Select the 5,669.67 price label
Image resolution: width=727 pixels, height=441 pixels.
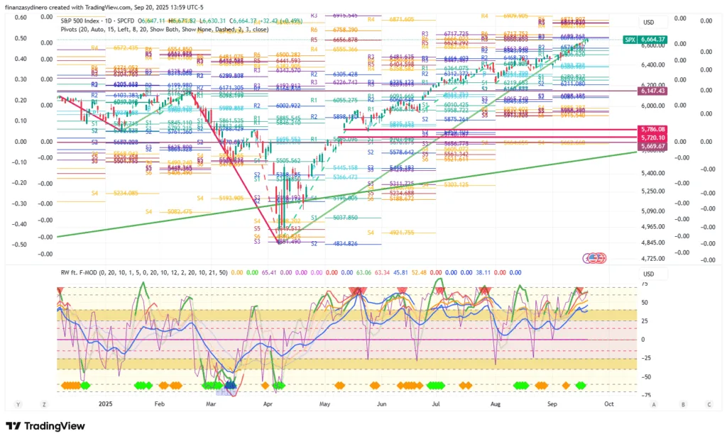(653, 146)
